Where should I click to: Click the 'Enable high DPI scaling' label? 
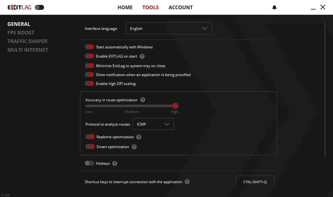[116, 84]
